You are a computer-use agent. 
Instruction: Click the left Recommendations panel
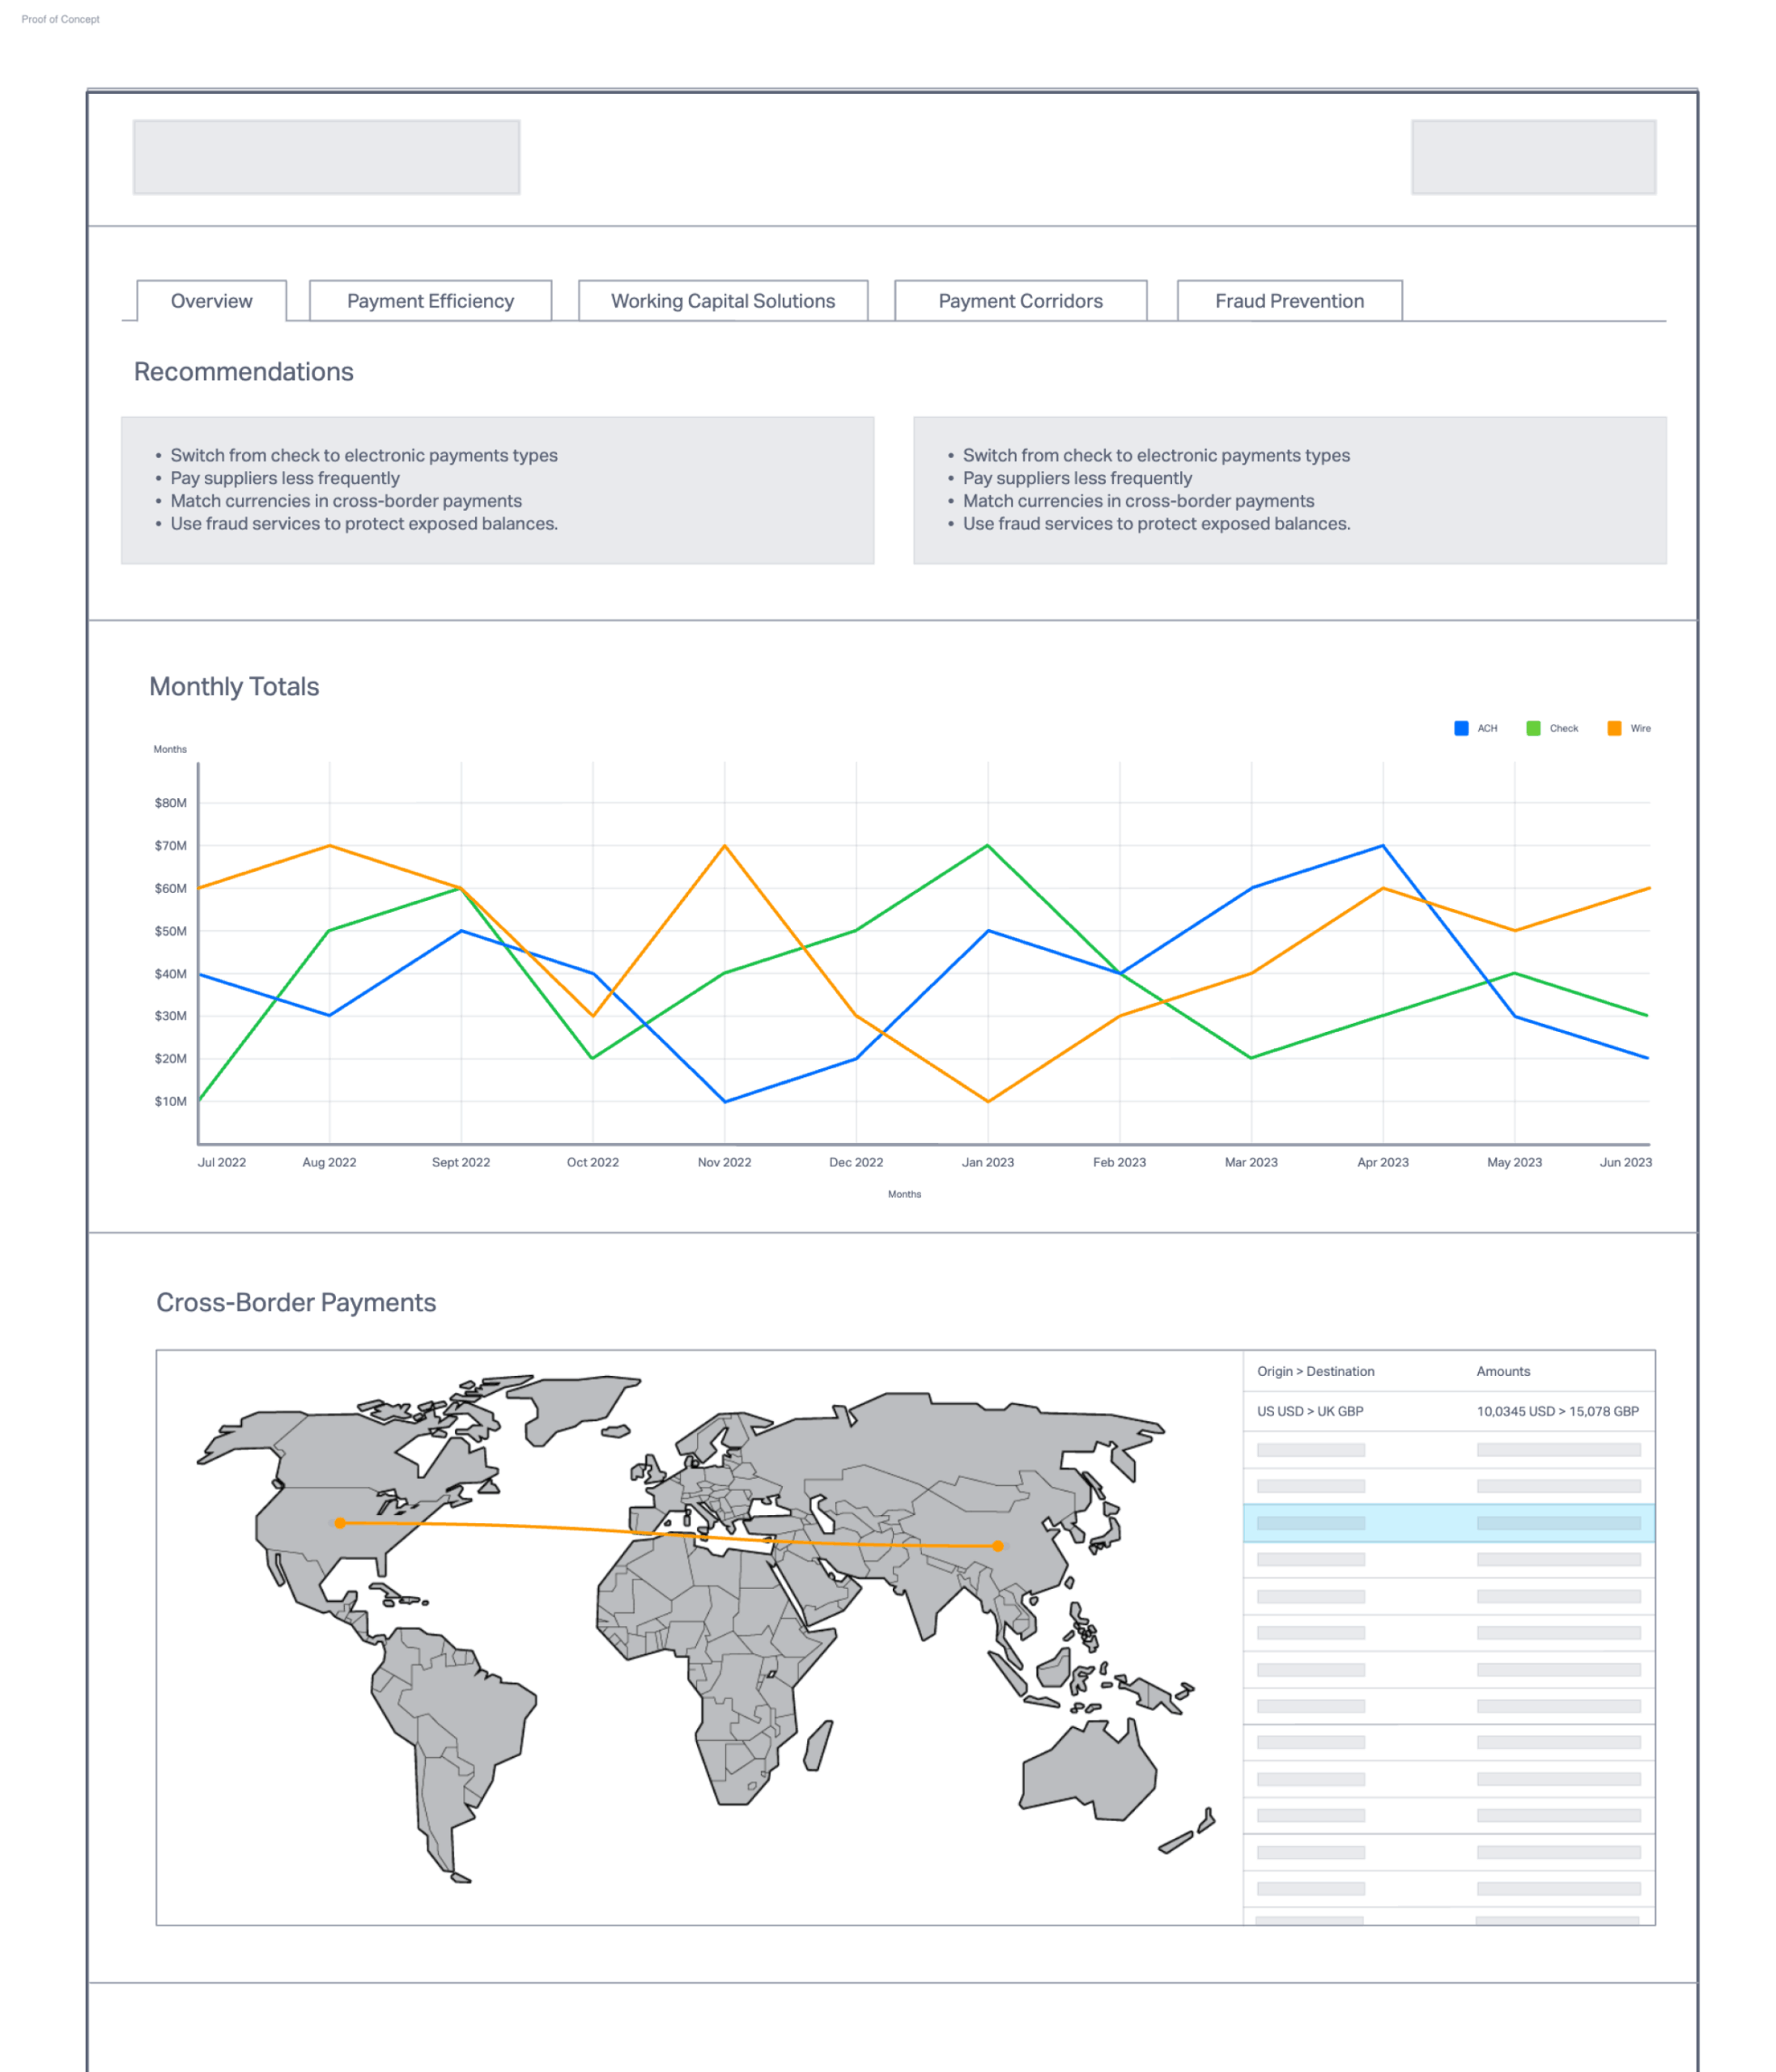click(x=497, y=490)
